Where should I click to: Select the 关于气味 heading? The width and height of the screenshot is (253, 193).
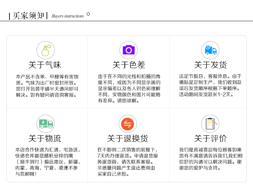45,65
